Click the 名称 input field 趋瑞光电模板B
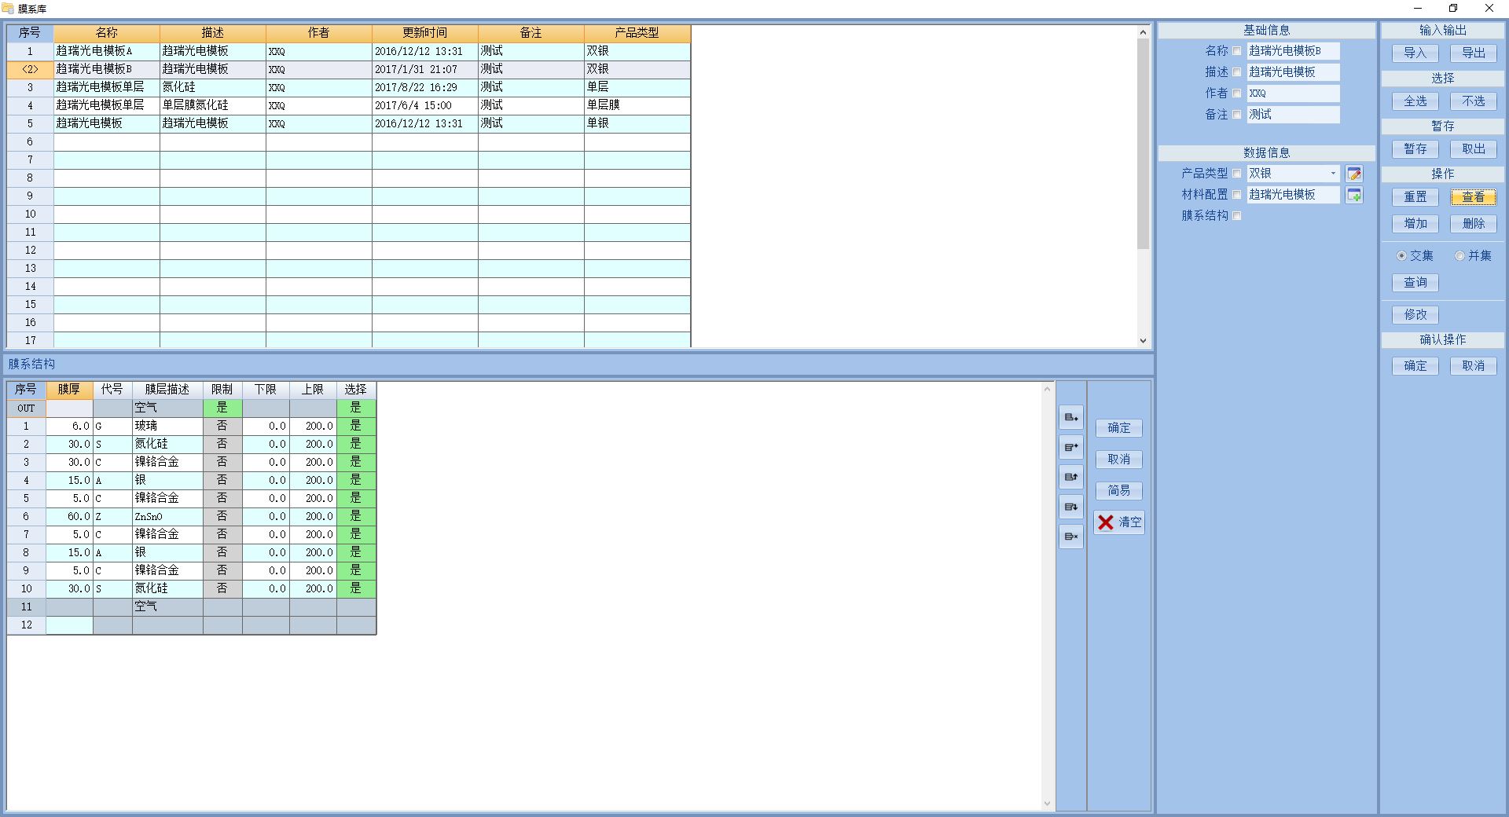 coord(1293,51)
